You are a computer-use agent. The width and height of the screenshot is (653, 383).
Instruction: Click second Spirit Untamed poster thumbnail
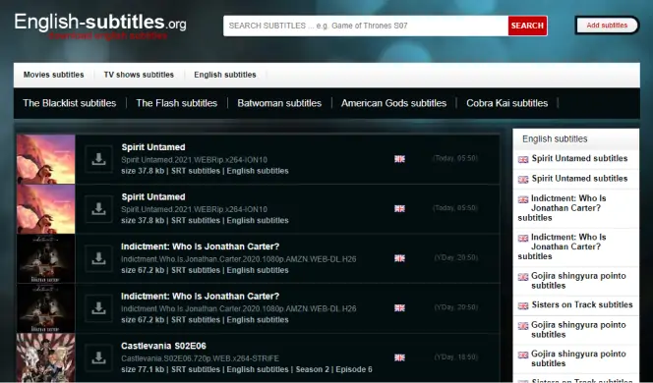point(46,209)
